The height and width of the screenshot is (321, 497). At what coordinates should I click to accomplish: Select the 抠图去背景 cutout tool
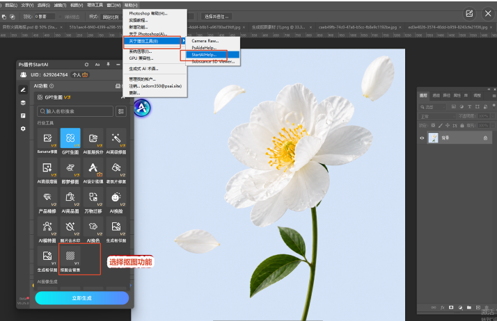[x=70, y=259]
